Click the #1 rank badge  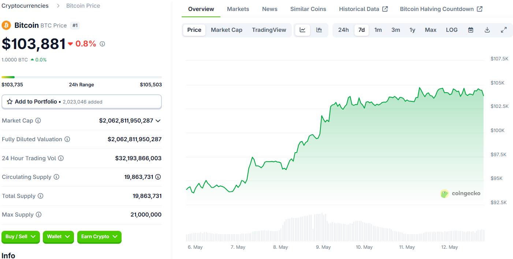(75, 25)
